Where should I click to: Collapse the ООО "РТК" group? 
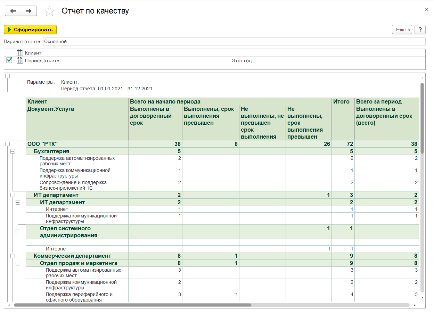(8, 144)
